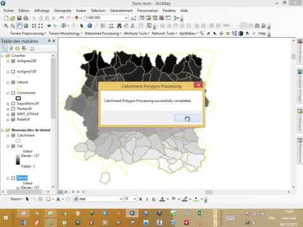Click the Cat layer grayscale color ramp
Viewport: 303px width, 227px height.
[x=18, y=160]
